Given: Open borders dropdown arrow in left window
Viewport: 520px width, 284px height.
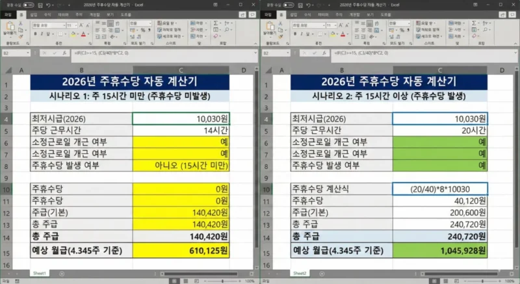Looking at the screenshot, I should [66, 34].
